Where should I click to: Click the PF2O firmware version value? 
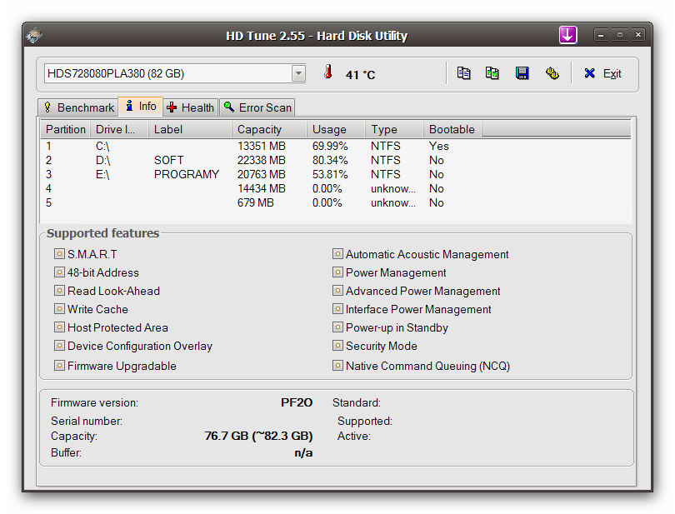coord(297,402)
